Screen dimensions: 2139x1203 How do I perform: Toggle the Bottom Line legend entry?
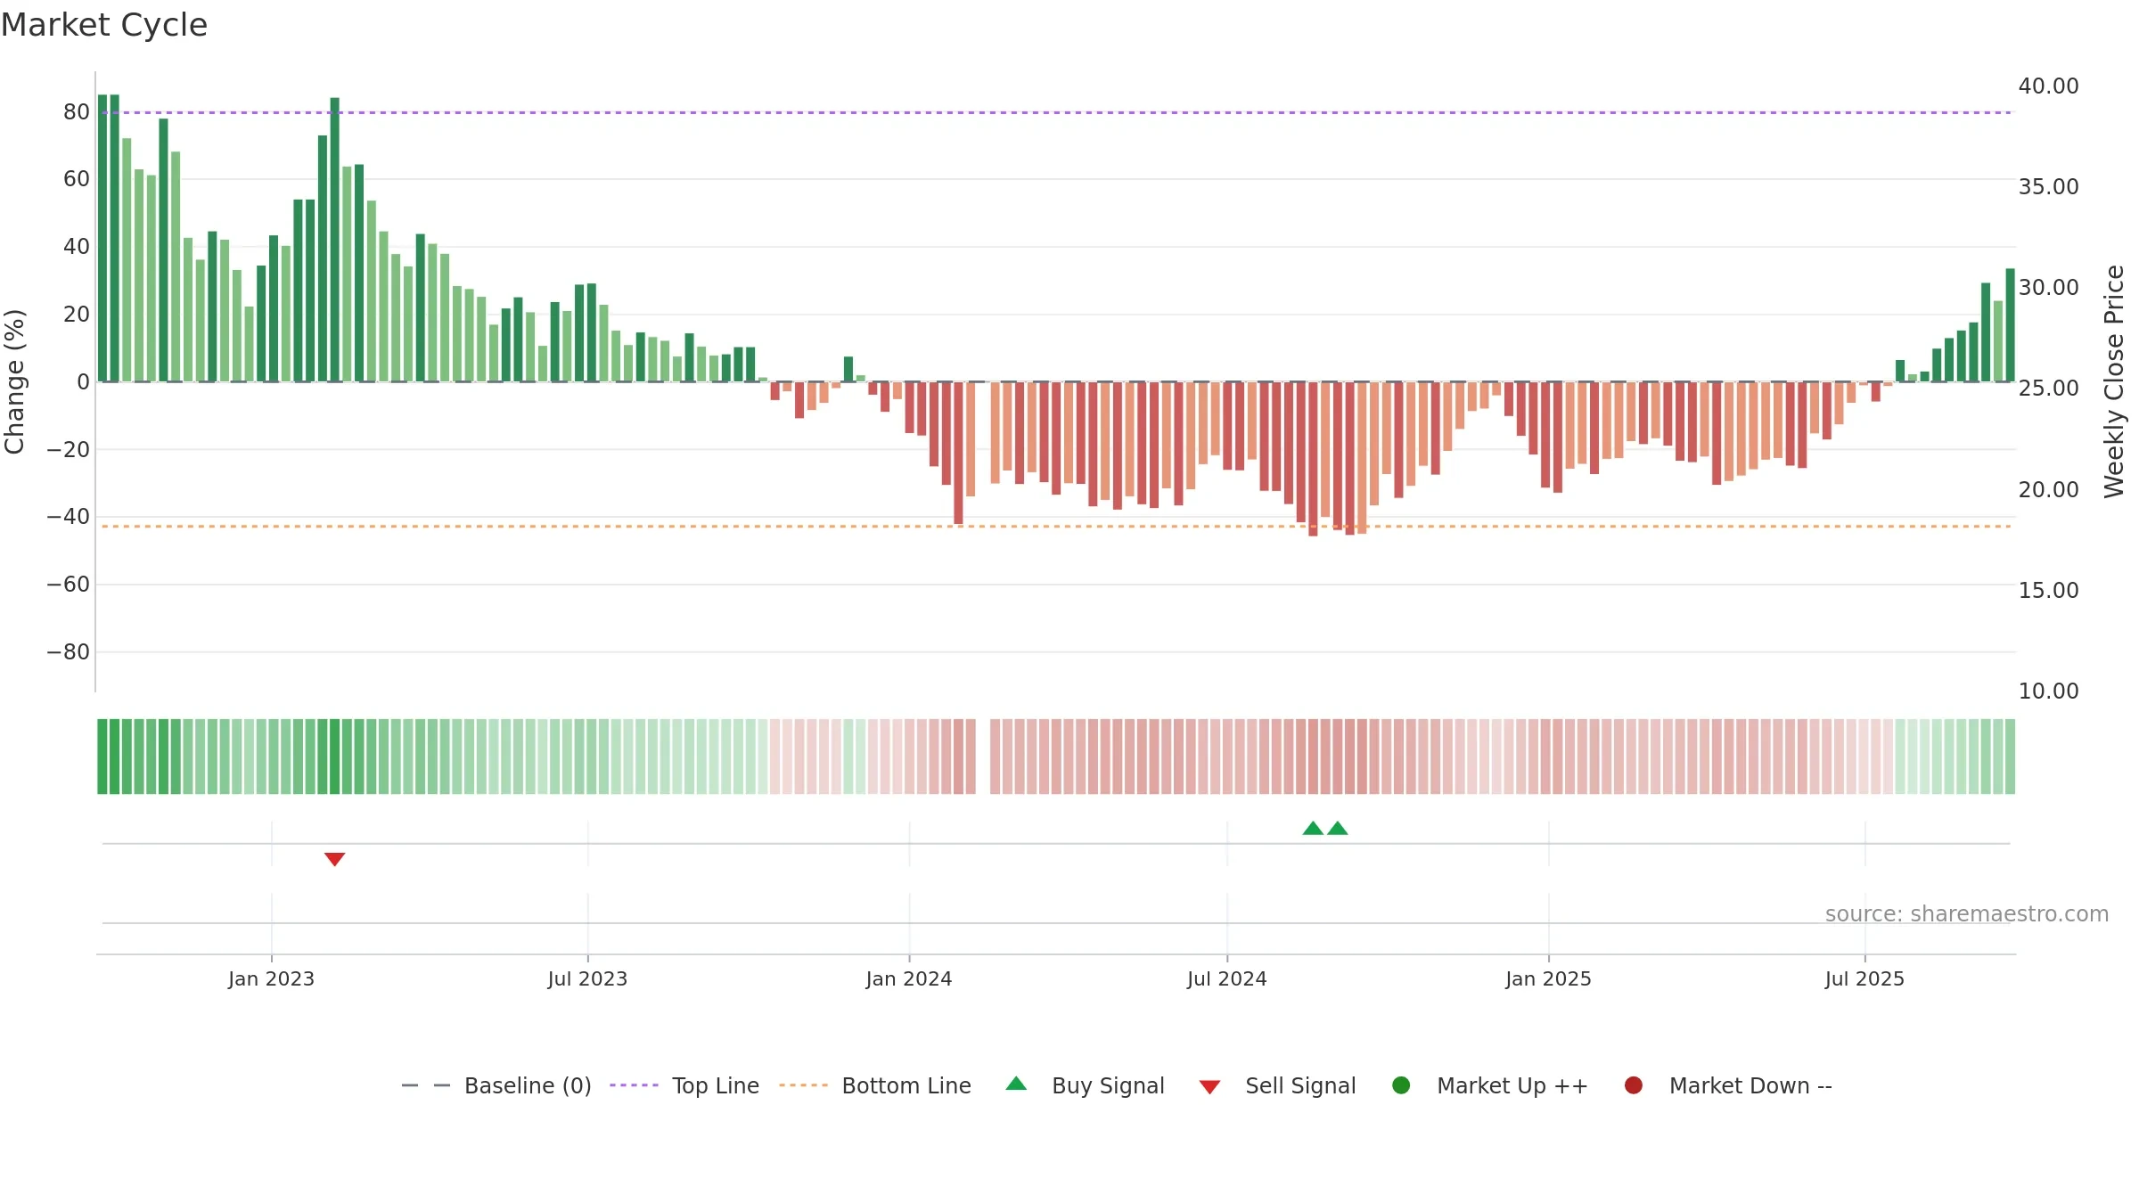[x=875, y=1085]
